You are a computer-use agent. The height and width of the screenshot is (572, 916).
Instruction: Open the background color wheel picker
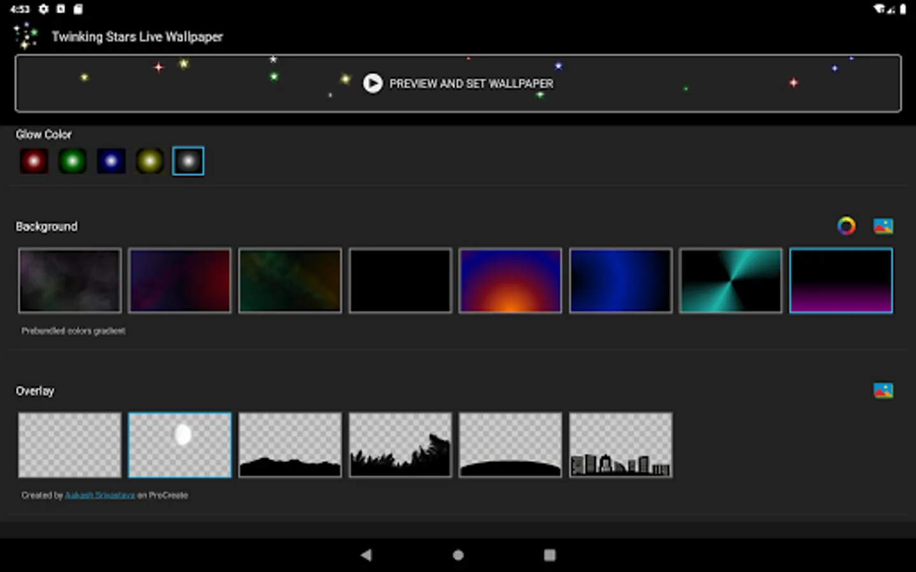(846, 226)
